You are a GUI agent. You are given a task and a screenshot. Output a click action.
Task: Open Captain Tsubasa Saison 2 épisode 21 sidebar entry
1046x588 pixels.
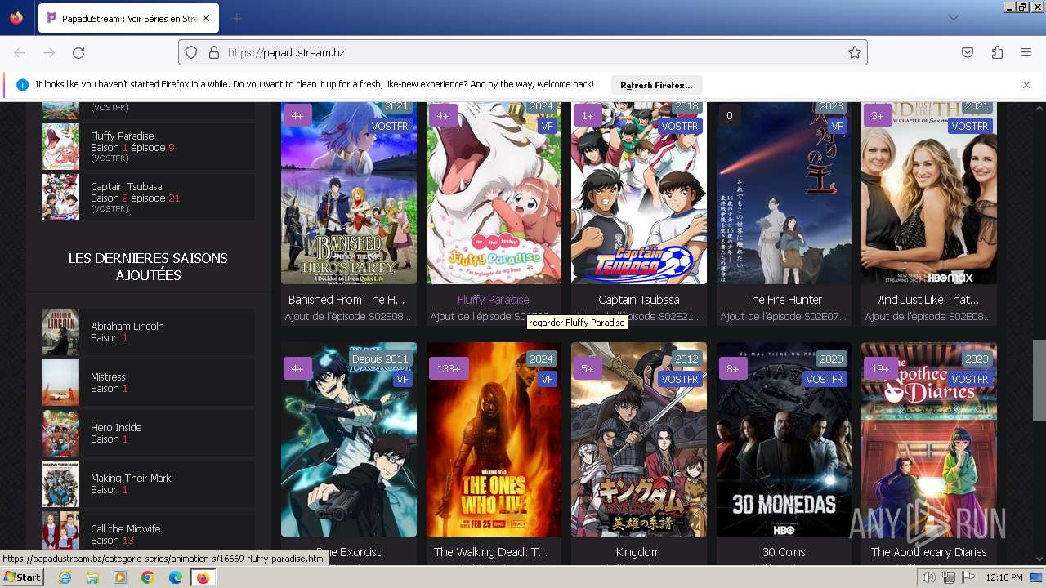[148, 198]
